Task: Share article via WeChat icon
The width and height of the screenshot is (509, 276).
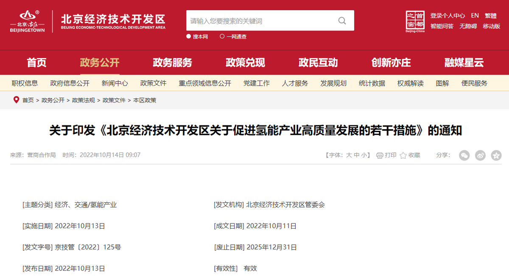Action: coord(464,155)
